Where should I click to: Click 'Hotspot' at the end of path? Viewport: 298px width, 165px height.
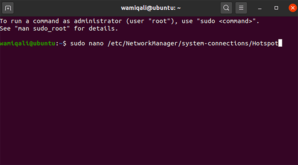(266, 43)
